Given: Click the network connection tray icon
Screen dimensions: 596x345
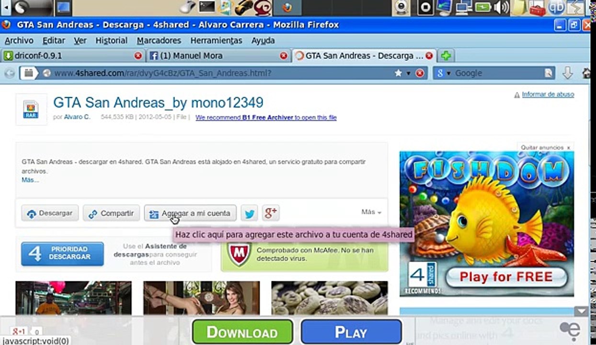Looking at the screenshot, I should click(x=463, y=7).
